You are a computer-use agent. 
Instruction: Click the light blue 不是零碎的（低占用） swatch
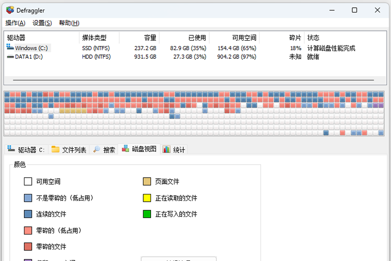(28, 198)
